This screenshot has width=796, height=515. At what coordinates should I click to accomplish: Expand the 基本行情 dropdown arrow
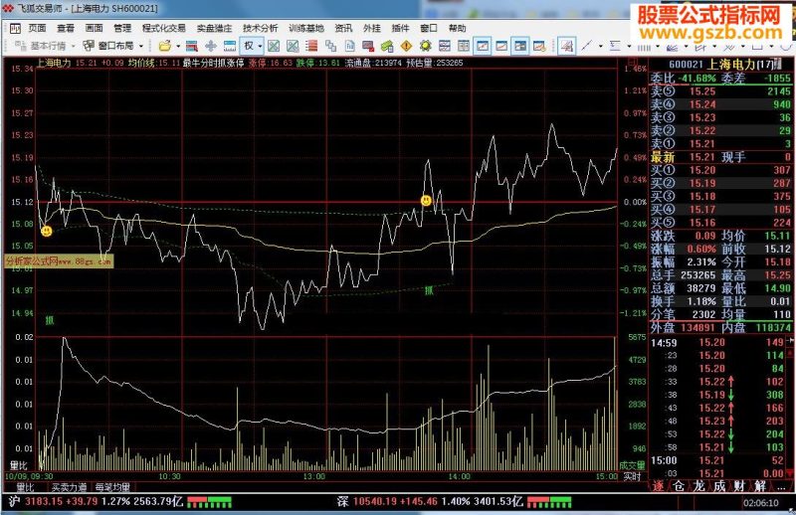[x=73, y=47]
